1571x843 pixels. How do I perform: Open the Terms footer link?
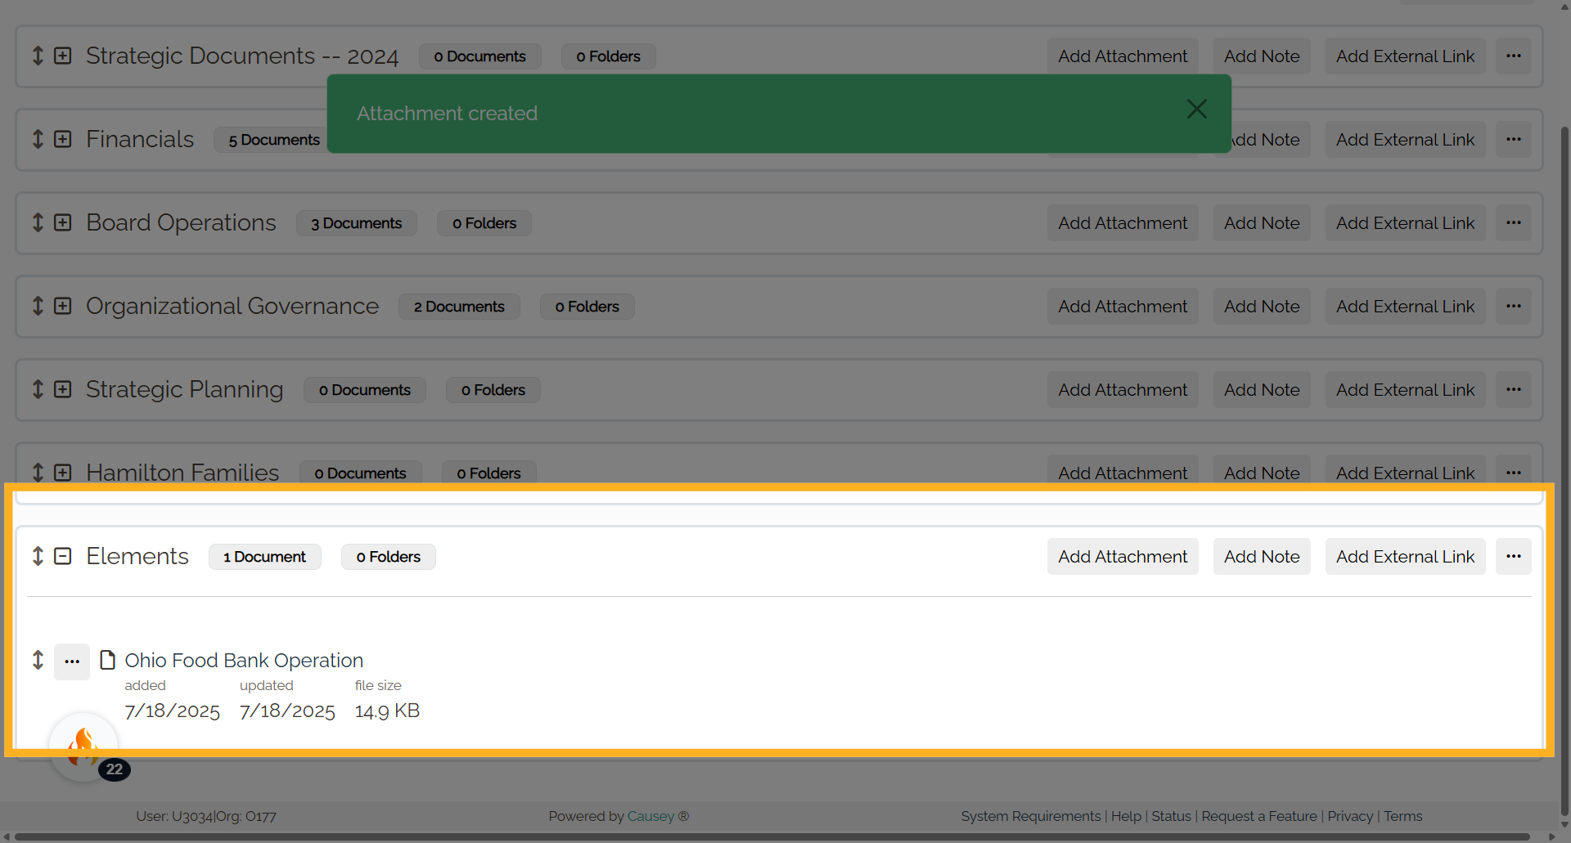click(1403, 816)
